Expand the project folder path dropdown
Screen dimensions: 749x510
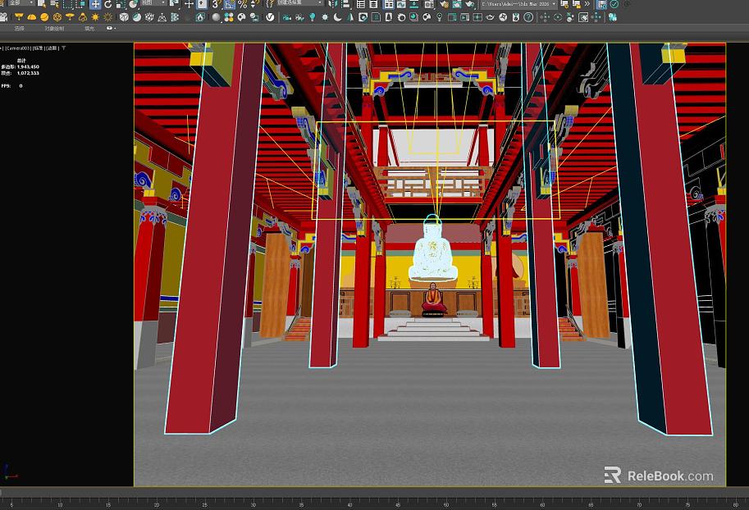point(554,4)
